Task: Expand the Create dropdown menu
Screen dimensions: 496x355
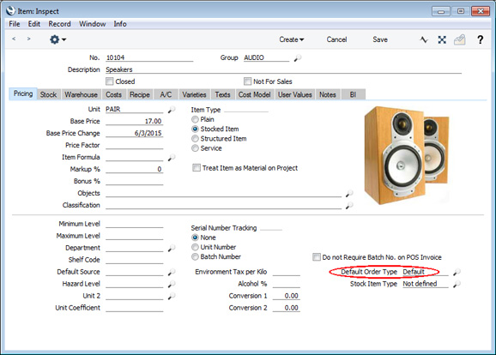Action: click(x=292, y=39)
